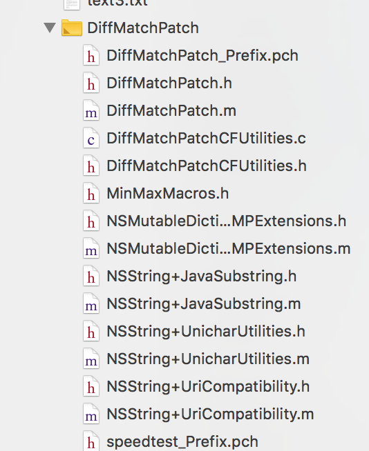Click m icon of NSString+UriCompatibility.m
369x451 pixels.
point(91,414)
